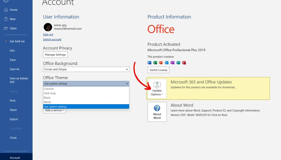Click the Version 2501 build text

(199, 115)
